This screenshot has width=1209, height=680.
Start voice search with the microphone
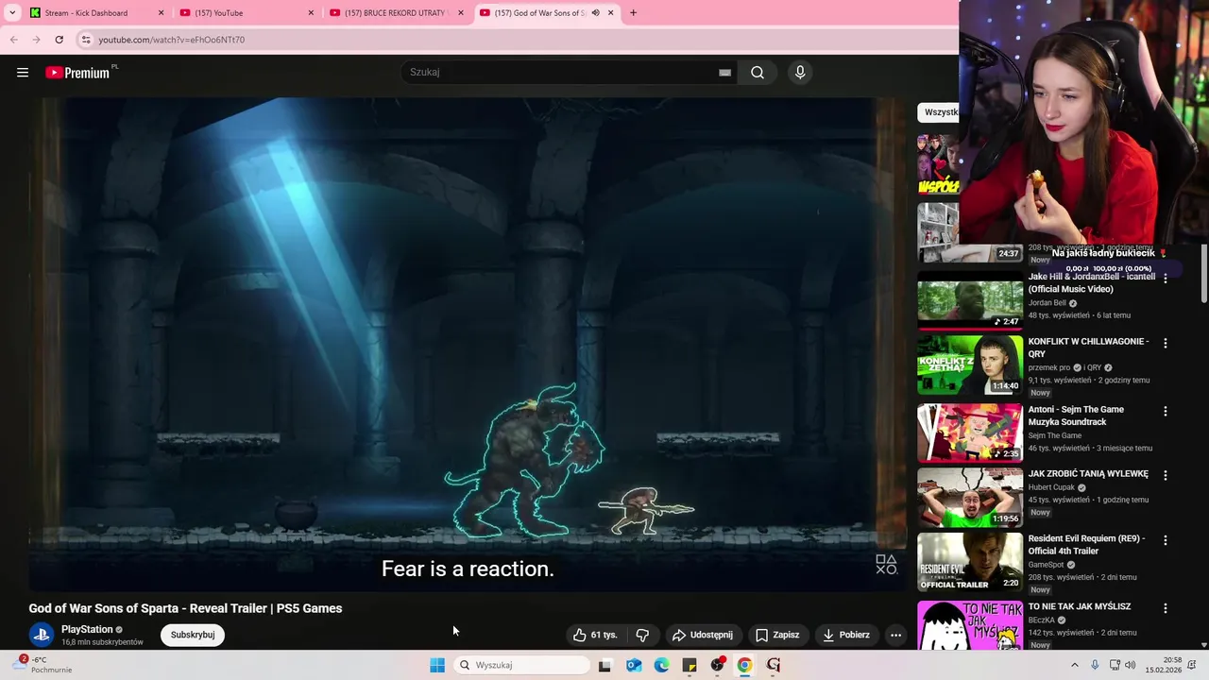coord(800,73)
